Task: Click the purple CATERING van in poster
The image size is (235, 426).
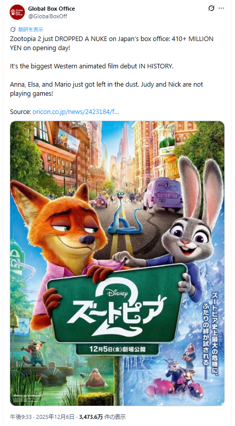Action: [x=162, y=194]
